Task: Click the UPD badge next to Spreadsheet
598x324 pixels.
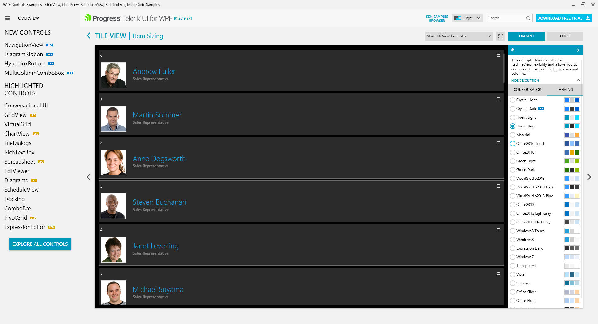Action: point(41,162)
